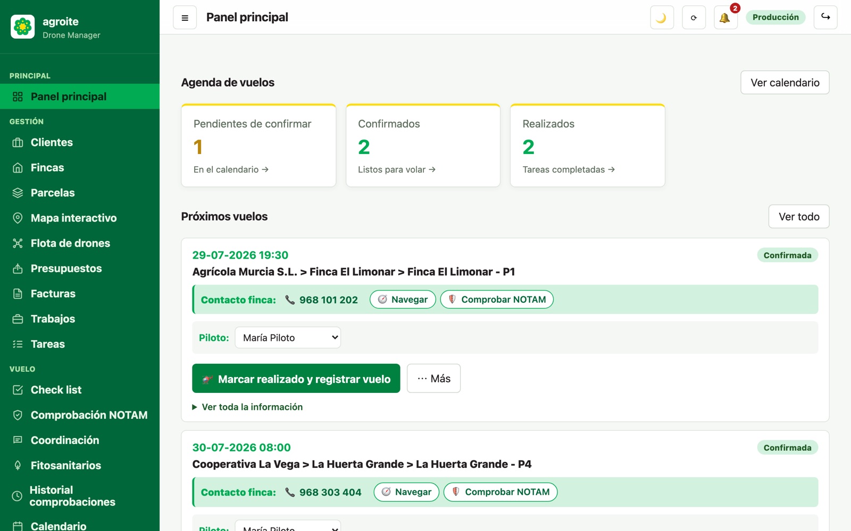The width and height of the screenshot is (851, 531).
Task: Click the agroite flower logo icon
Action: pyautogui.click(x=22, y=27)
